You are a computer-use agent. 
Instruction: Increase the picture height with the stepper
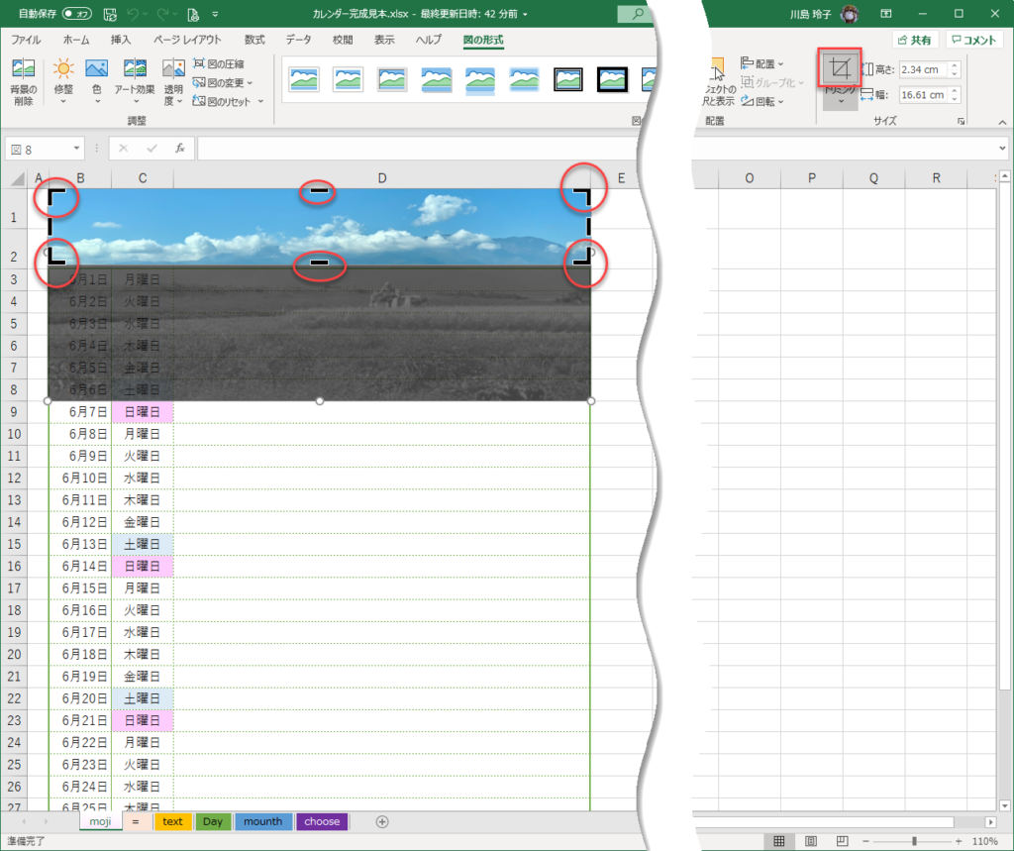(955, 65)
